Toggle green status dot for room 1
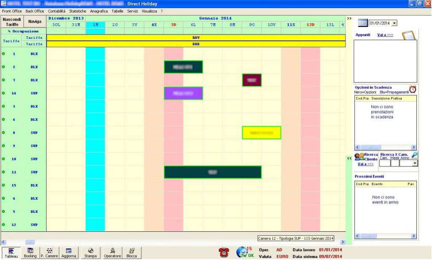The image size is (432, 260). tap(3, 54)
